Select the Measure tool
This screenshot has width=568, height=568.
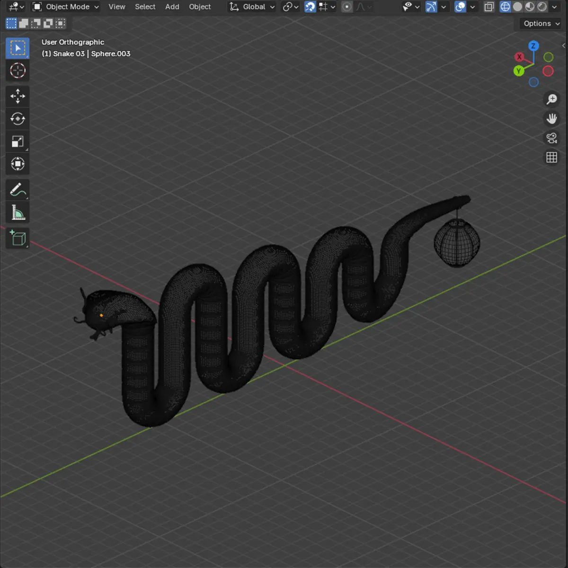coord(18,213)
